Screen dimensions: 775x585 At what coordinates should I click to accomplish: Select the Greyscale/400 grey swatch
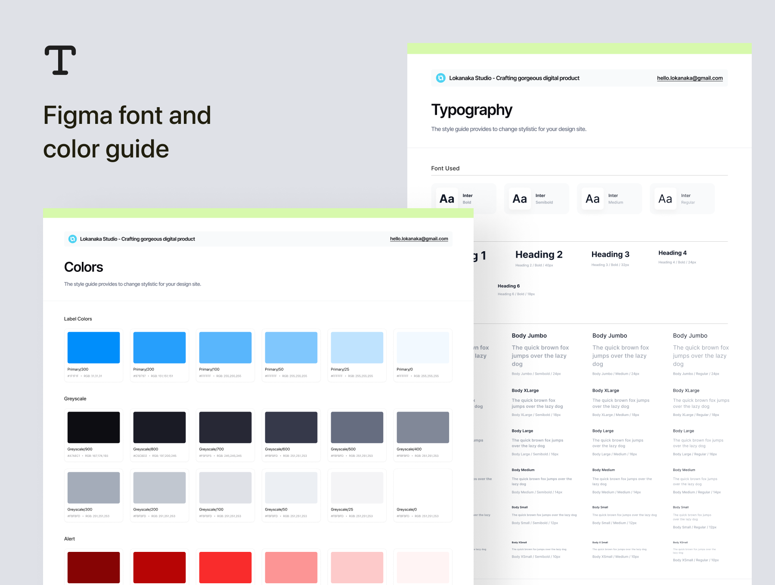[x=423, y=427]
